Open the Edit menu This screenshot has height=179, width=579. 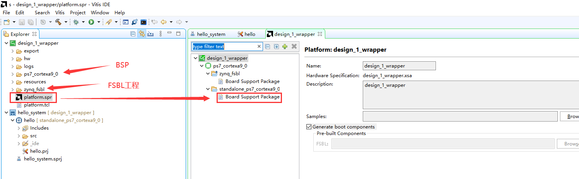pos(20,13)
